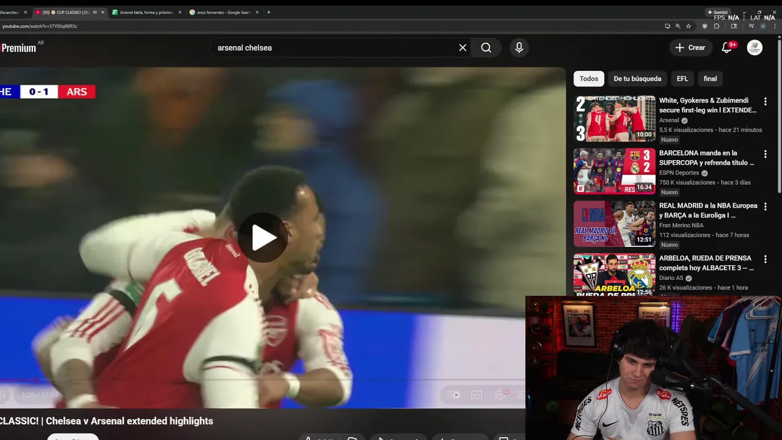Close the CUP CLASSIC YouTube tab
The width and height of the screenshot is (782, 440).
point(102,12)
